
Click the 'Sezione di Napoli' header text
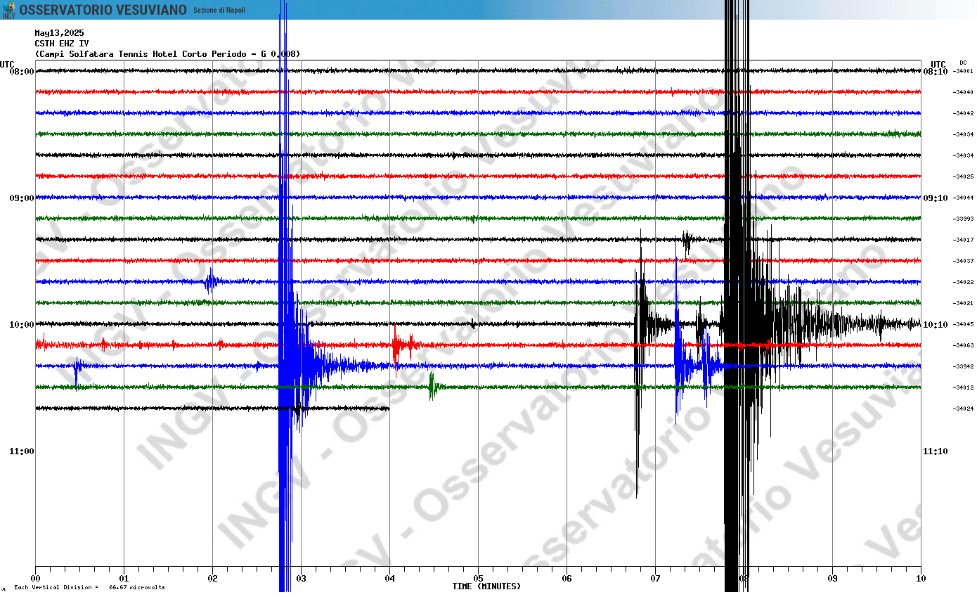point(219,10)
